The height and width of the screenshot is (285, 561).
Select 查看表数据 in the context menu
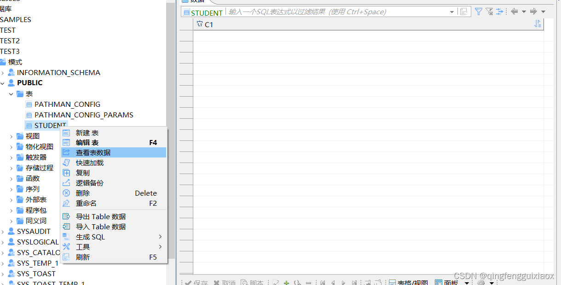(x=114, y=153)
